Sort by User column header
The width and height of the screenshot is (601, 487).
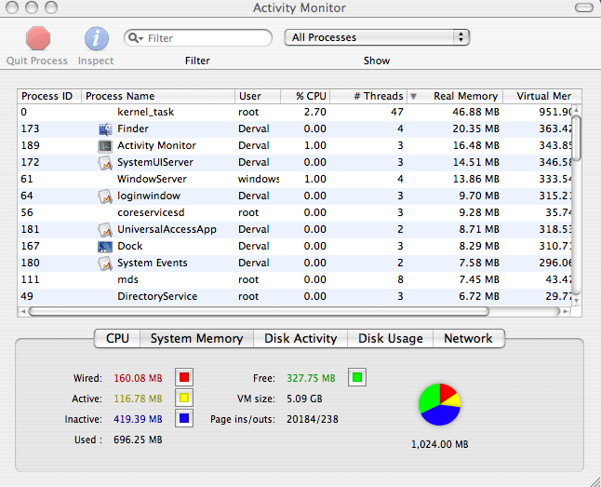point(258,96)
